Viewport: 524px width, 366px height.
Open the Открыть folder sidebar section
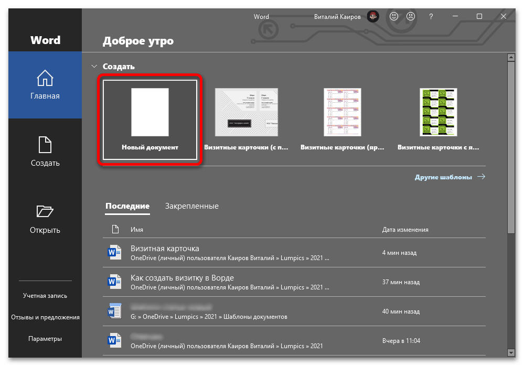tap(45, 219)
